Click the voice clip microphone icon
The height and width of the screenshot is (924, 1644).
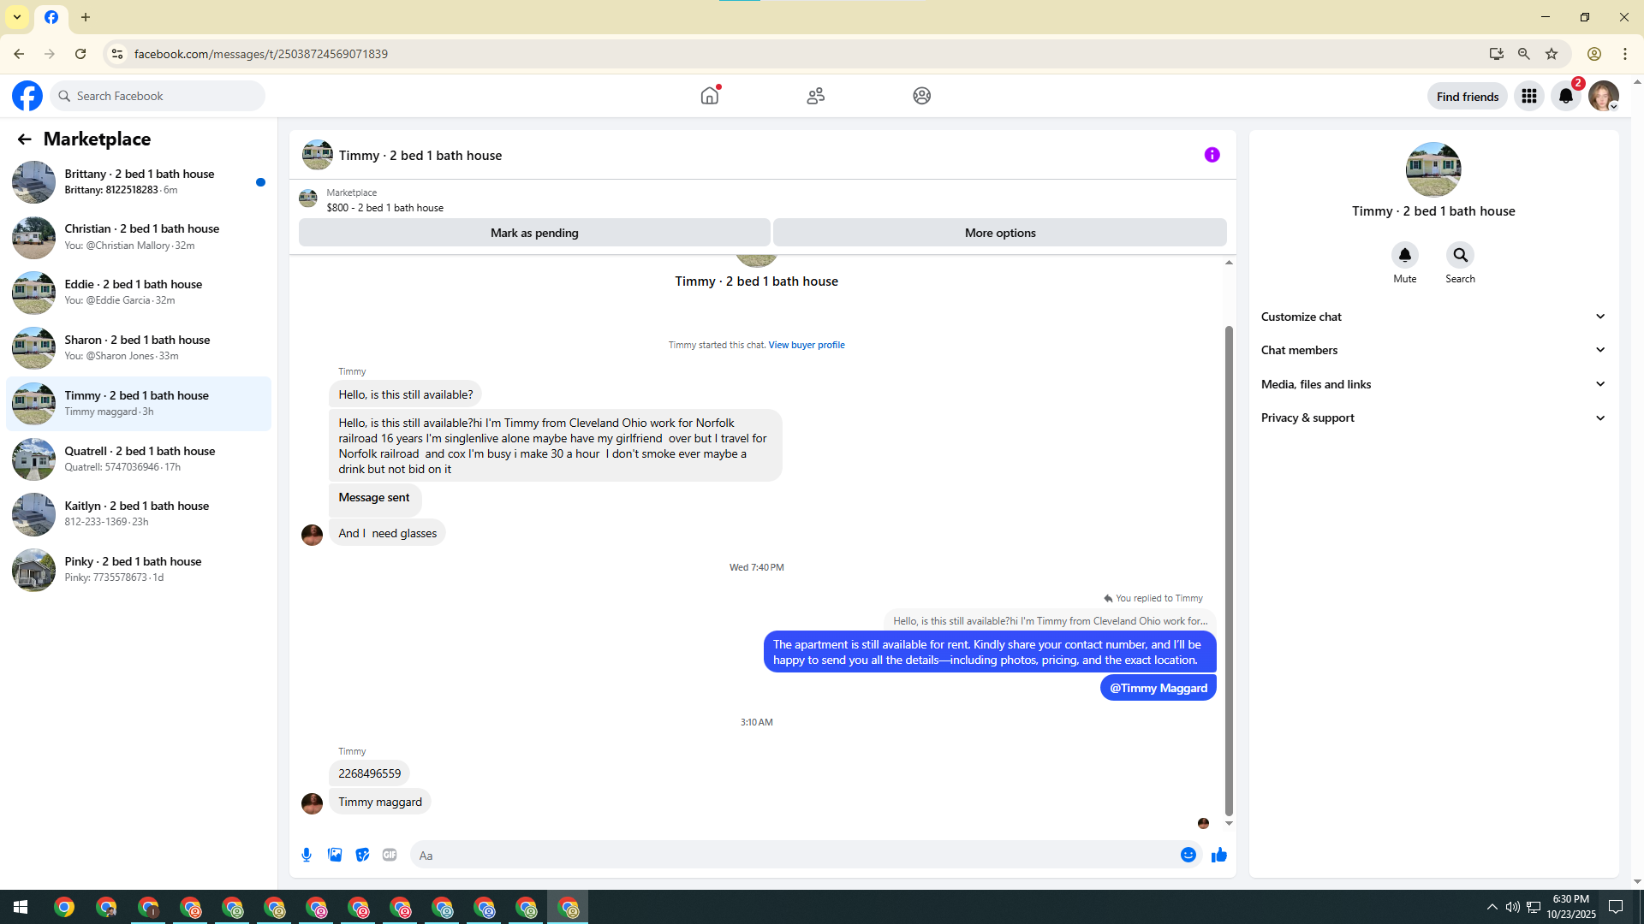pos(307,855)
